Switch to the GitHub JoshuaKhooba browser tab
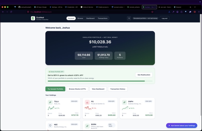 (x=25, y=7)
